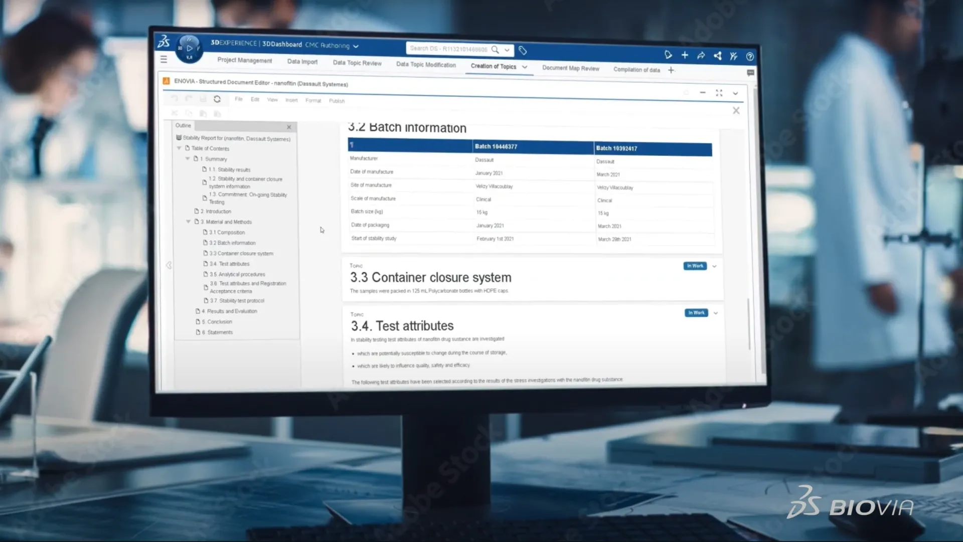Collapse the 3 Material and Methods node
963x542 pixels.
pyautogui.click(x=189, y=222)
